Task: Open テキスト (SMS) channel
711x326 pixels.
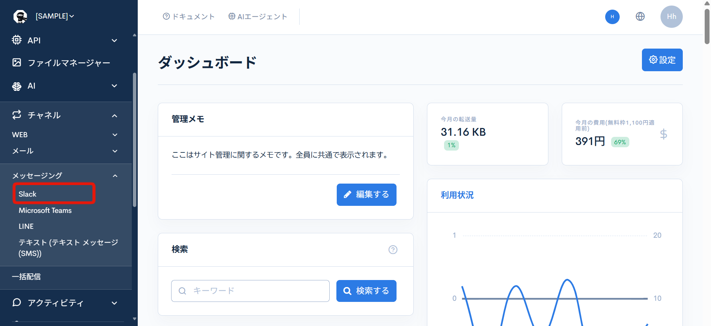Action: [69, 248]
